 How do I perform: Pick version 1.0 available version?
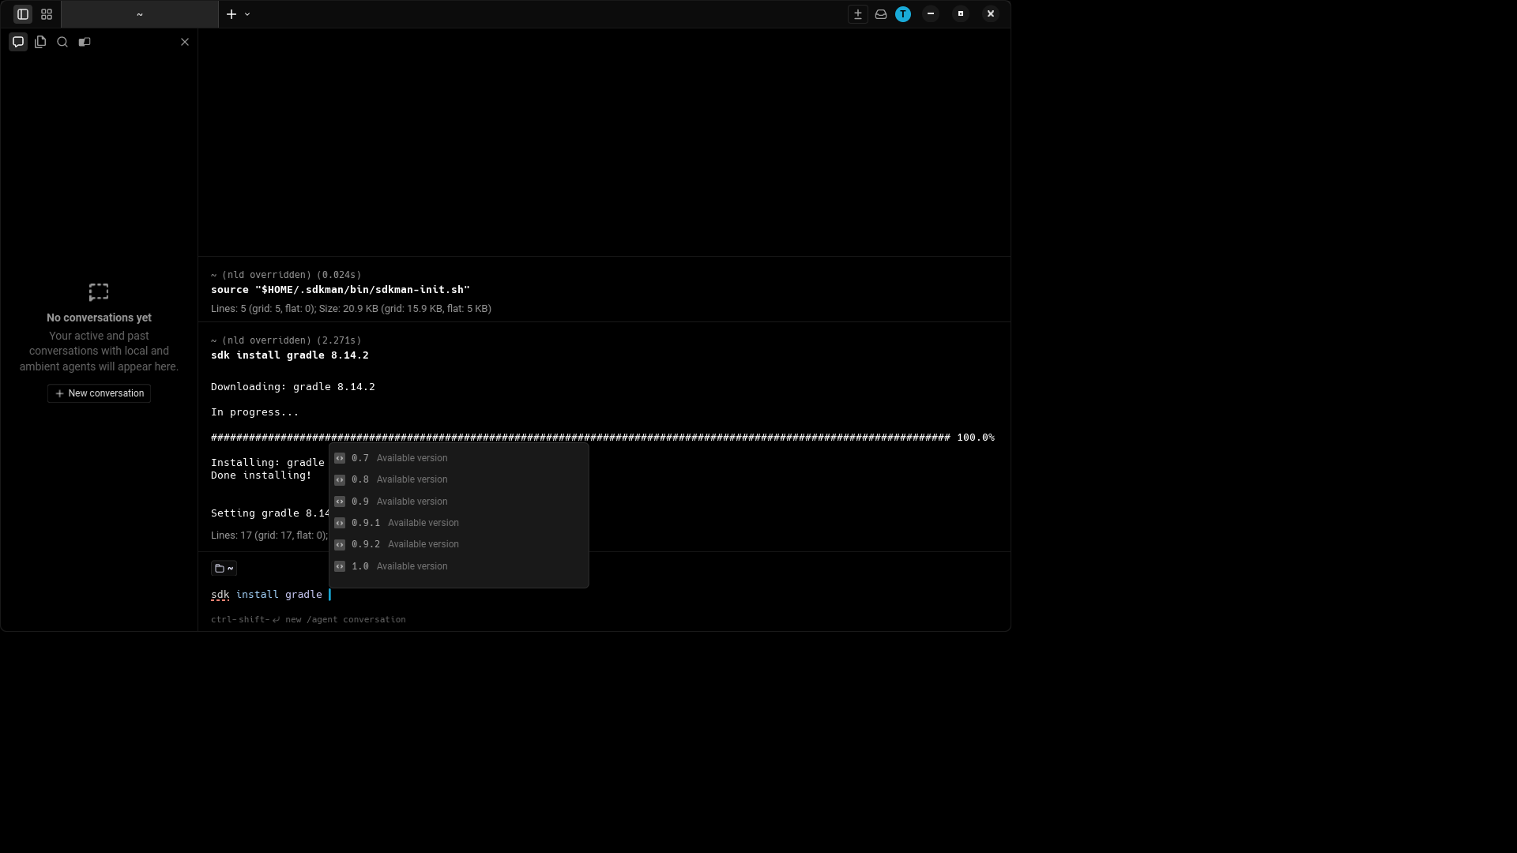458,566
